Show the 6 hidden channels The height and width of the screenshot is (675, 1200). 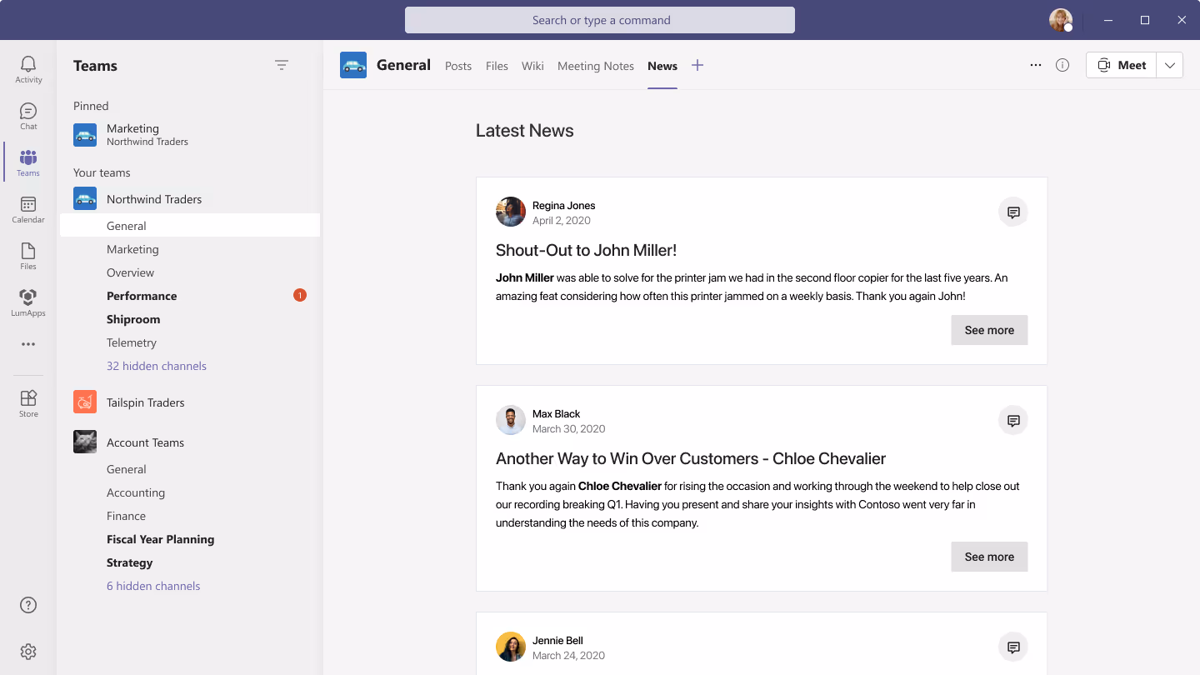(x=153, y=586)
